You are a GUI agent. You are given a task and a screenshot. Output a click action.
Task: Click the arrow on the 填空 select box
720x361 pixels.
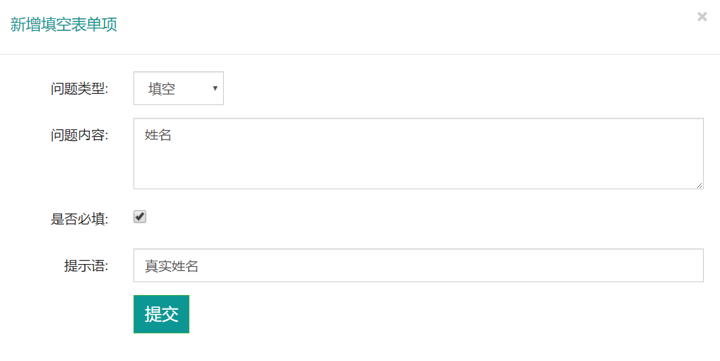[x=214, y=88]
